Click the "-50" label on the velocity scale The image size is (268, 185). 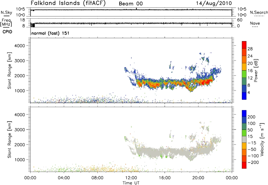[x=252, y=149]
